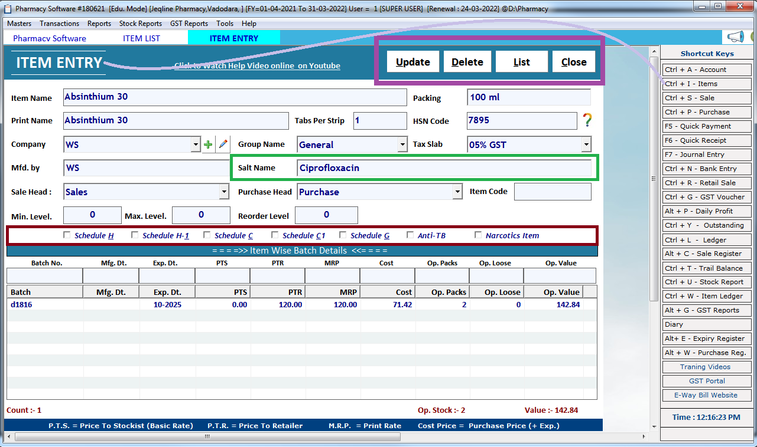Image resolution: width=757 pixels, height=447 pixels.
Task: Click the Update button
Action: [412, 61]
